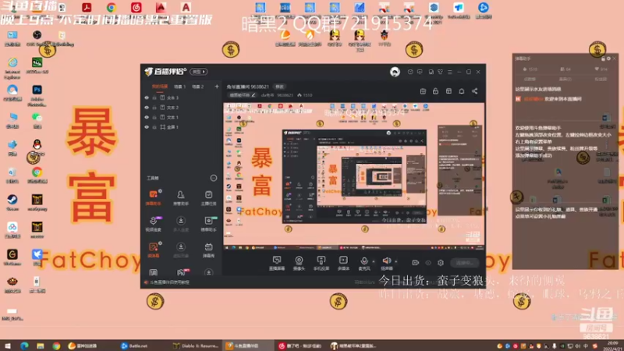Expand the speaker volume arrow

pos(396,261)
